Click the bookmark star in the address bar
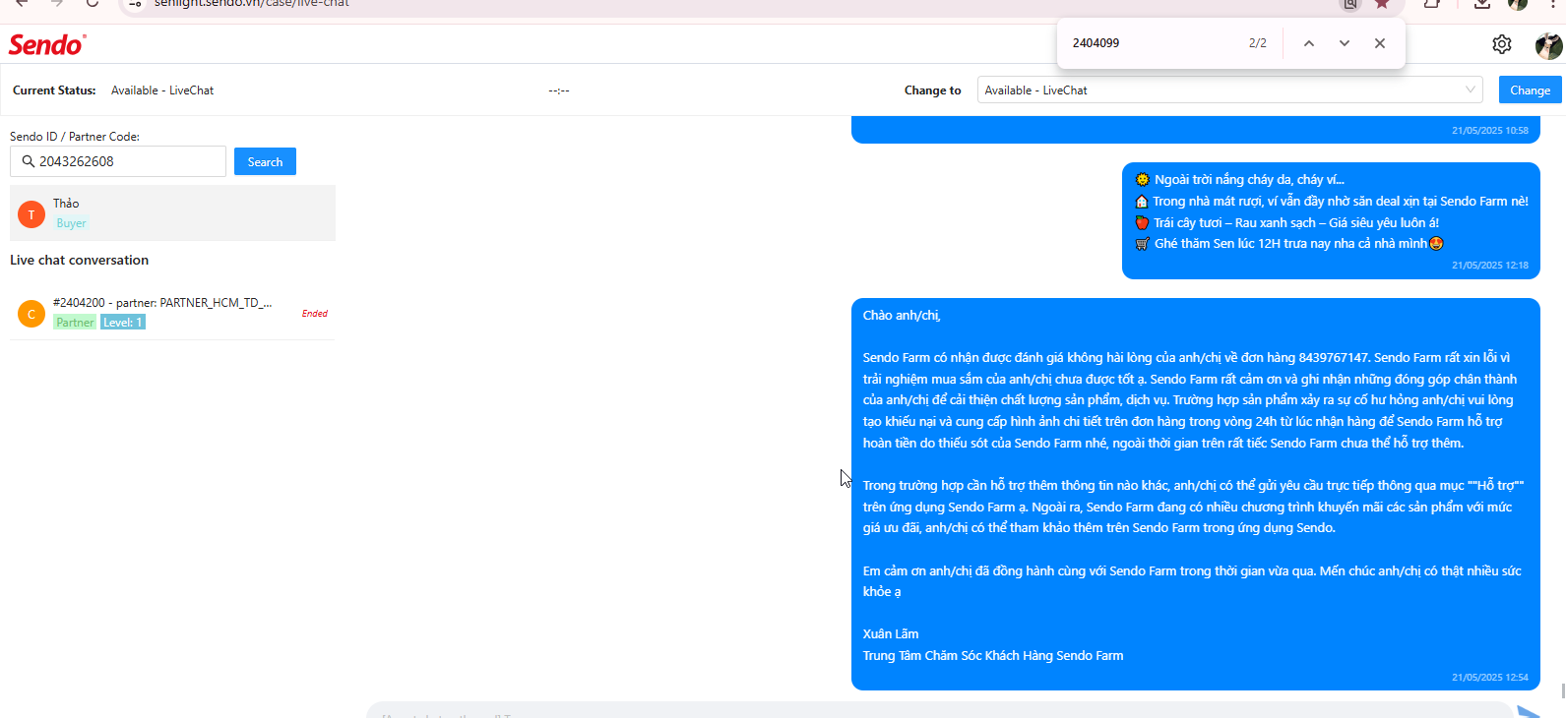This screenshot has width=1566, height=718. (1382, 4)
